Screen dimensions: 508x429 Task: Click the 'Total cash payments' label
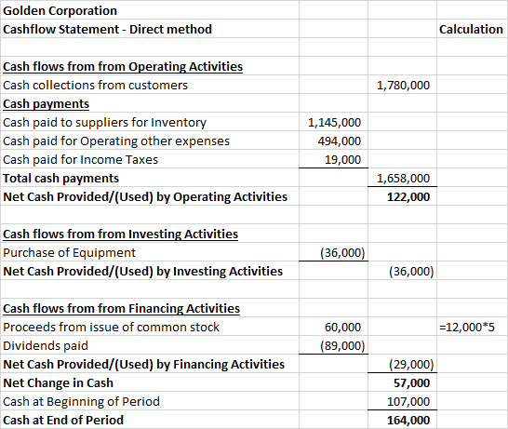pyautogui.click(x=60, y=179)
